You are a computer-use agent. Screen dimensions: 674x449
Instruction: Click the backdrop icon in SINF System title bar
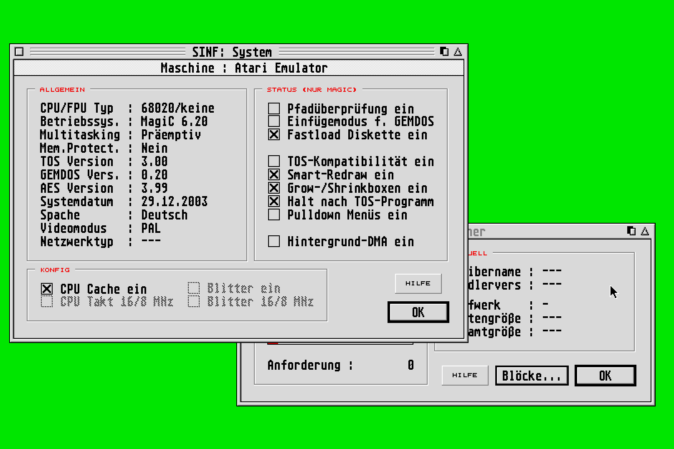[x=444, y=52]
